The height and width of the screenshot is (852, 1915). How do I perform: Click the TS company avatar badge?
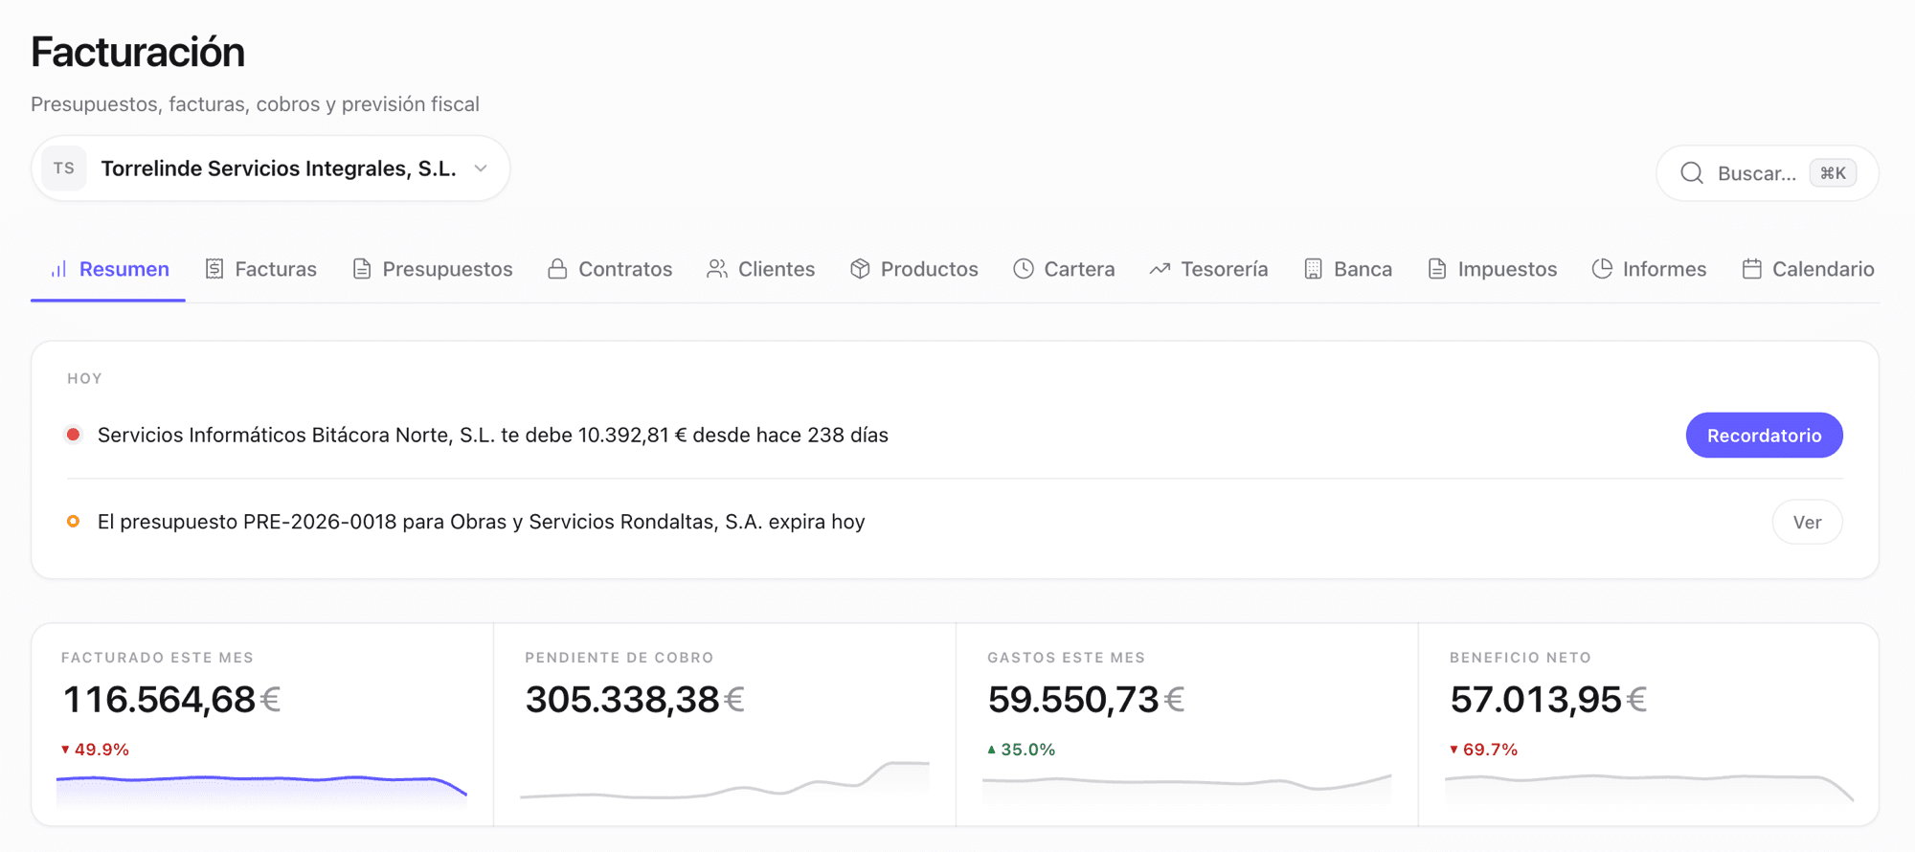(x=64, y=168)
